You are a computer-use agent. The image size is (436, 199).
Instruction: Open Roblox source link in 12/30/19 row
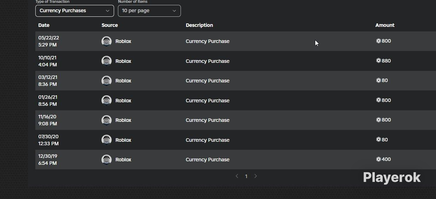pos(123,160)
